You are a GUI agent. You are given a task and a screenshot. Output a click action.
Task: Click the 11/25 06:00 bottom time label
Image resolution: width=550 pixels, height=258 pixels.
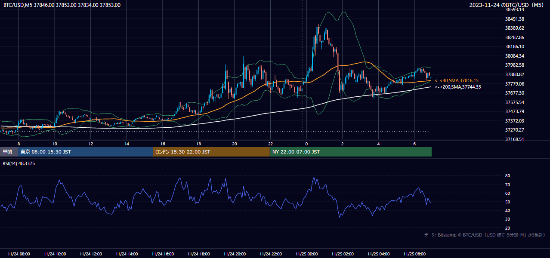click(x=414, y=254)
